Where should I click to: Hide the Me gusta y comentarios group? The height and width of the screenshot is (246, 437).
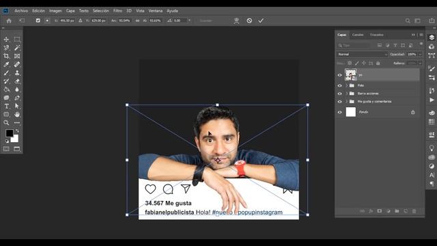click(x=339, y=102)
